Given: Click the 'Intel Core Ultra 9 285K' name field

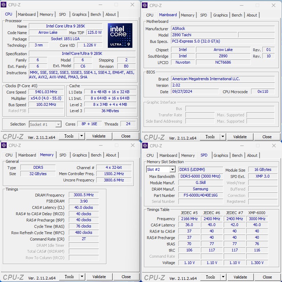Looking at the screenshot, I should 65,26.
